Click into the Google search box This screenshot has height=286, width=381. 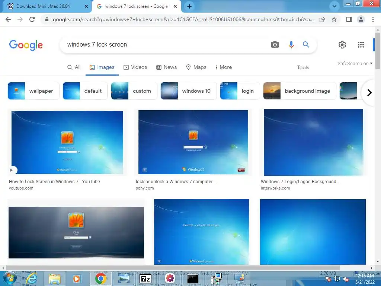165,45
